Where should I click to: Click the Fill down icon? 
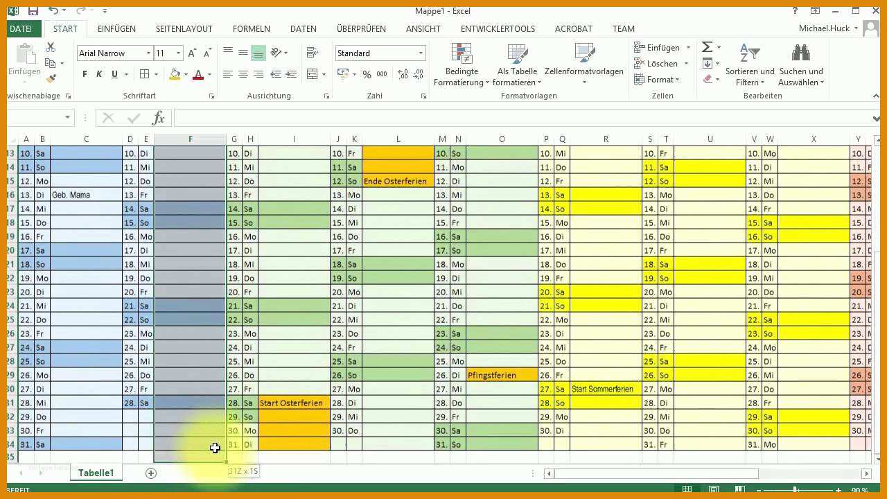pyautogui.click(x=707, y=63)
